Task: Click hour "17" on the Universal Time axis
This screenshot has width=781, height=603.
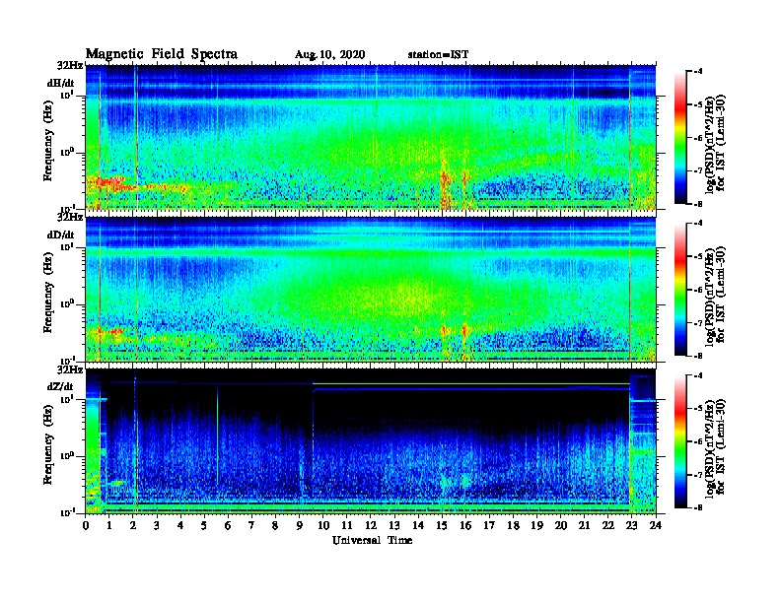Action: 490,525
